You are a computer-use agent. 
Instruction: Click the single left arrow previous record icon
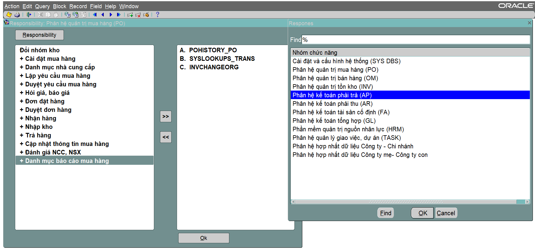pyautogui.click(x=103, y=15)
